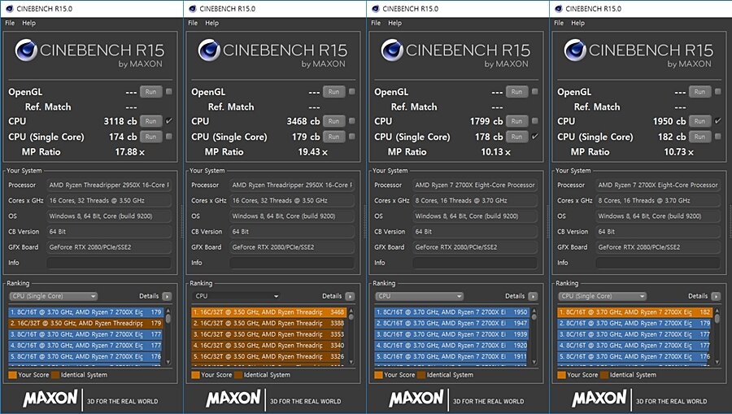
Task: Run the Single Core test beside 174 cb
Action: click(150, 137)
